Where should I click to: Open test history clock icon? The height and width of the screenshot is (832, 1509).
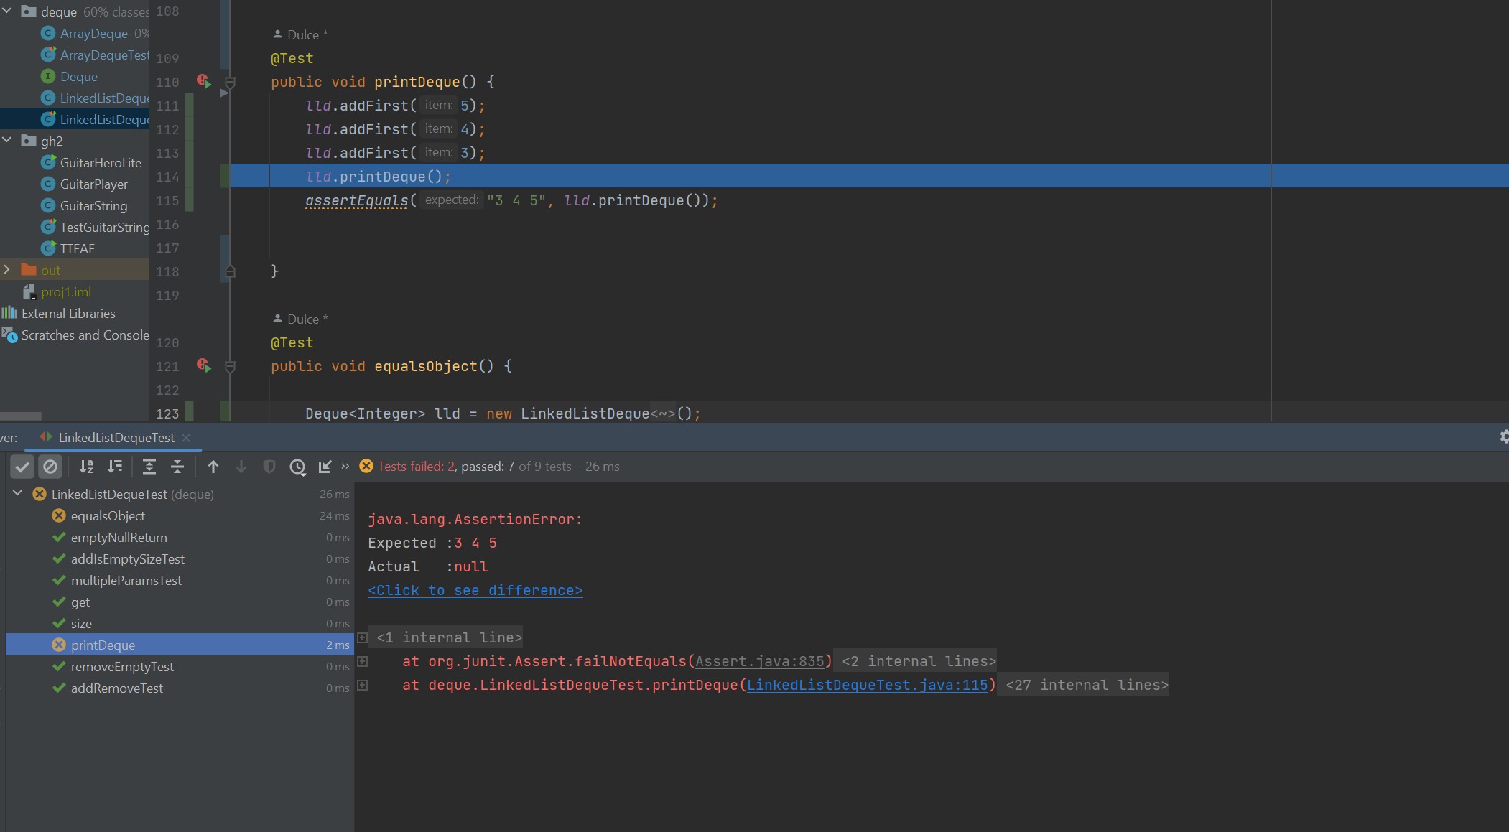point(297,467)
